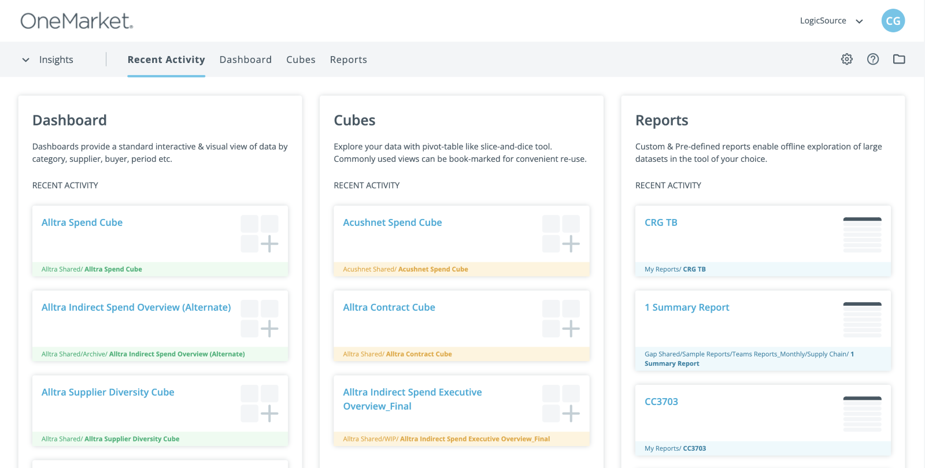
Task: Click the Reports section heading
Action: [x=662, y=120]
